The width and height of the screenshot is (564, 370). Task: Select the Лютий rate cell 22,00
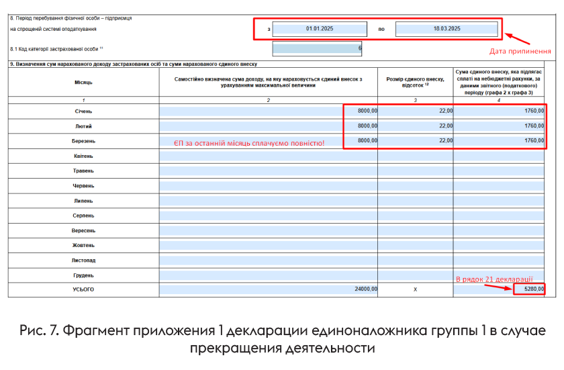pos(416,126)
